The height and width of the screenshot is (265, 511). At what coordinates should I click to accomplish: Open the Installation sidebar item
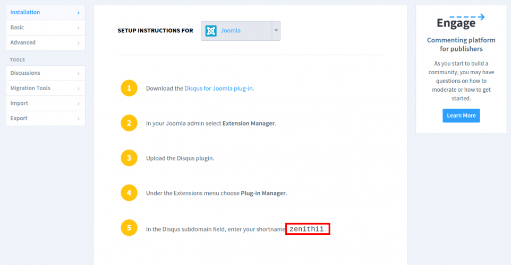pyautogui.click(x=46, y=12)
